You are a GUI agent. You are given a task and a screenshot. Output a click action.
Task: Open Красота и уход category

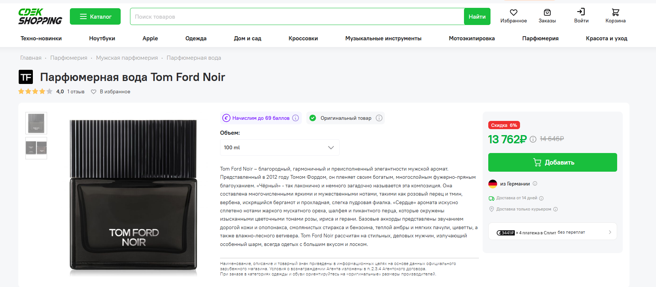click(607, 38)
